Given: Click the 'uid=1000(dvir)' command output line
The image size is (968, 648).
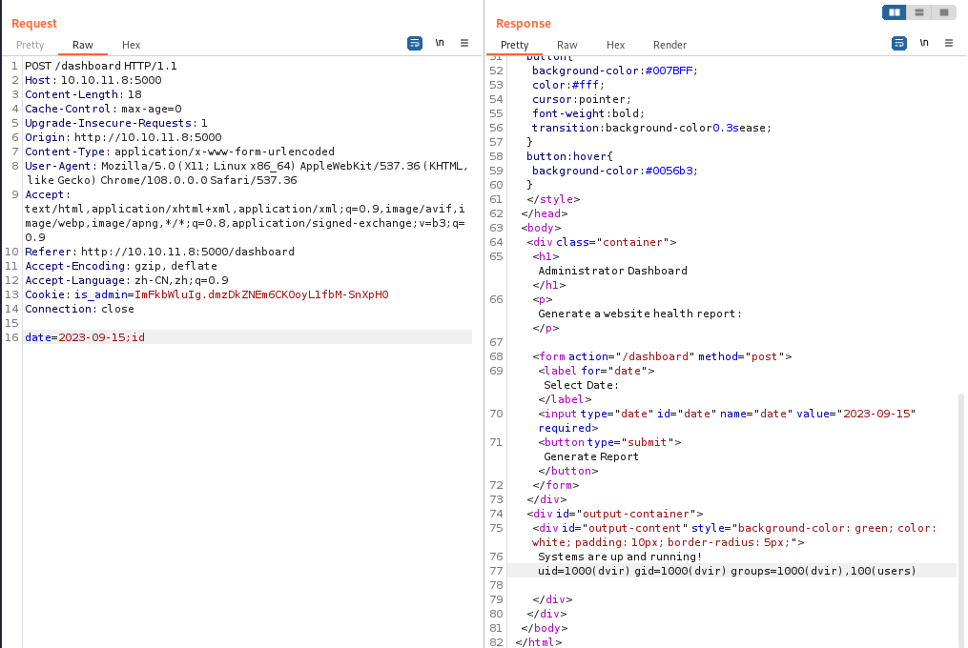Looking at the screenshot, I should 727,571.
